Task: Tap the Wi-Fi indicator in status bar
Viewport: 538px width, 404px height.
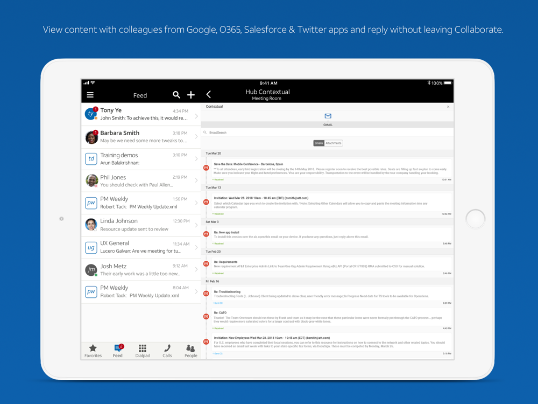Action: (93, 82)
